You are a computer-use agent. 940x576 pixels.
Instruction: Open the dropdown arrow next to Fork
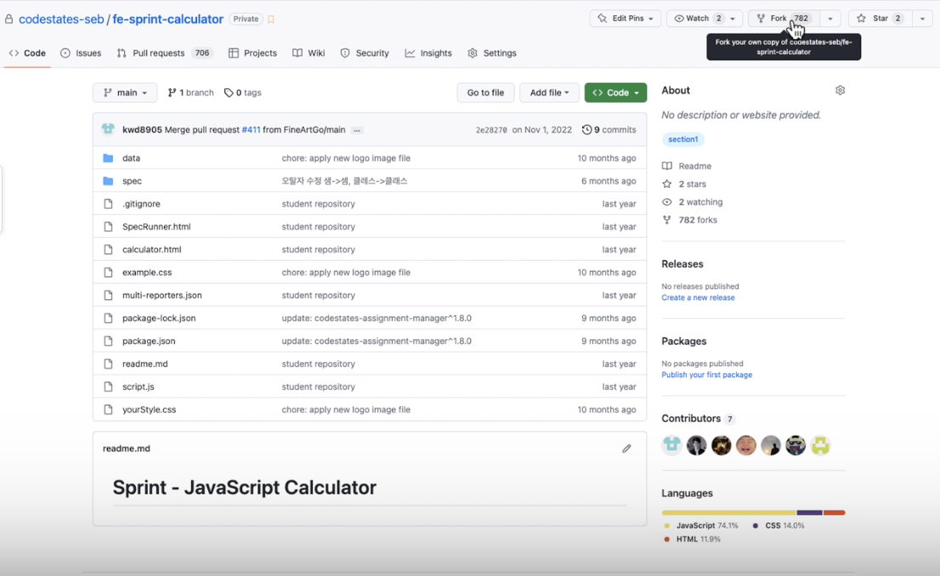830,19
